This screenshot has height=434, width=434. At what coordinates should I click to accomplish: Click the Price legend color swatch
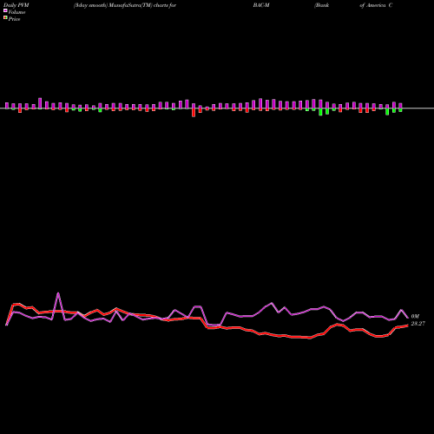pyautogui.click(x=5, y=18)
